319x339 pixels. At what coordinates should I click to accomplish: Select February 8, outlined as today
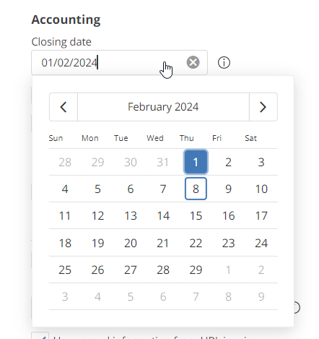(x=196, y=189)
